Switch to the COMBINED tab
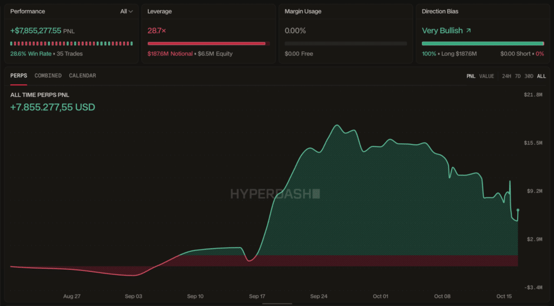 (48, 76)
